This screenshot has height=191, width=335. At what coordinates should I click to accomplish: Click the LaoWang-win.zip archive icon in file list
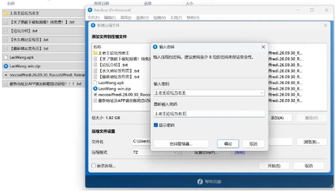tap(6, 66)
